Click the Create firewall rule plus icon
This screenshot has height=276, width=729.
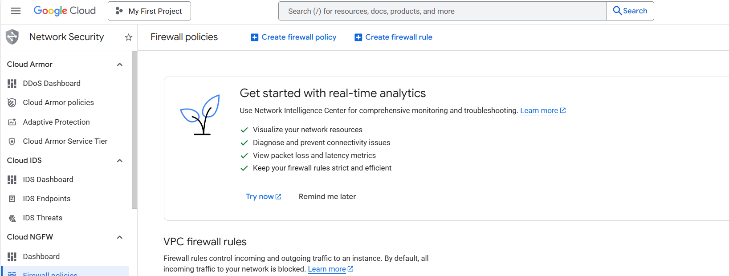(x=358, y=37)
